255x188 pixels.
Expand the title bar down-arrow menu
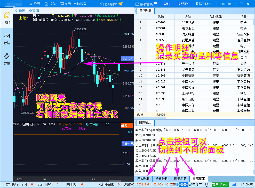pyautogui.click(x=234, y=4)
